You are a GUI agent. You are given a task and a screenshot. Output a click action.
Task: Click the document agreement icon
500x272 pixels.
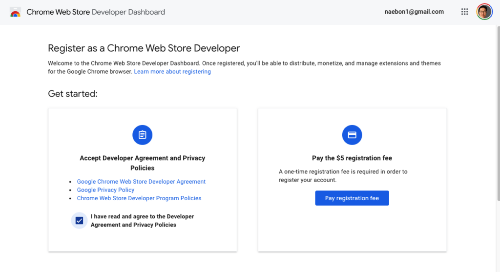tap(143, 135)
